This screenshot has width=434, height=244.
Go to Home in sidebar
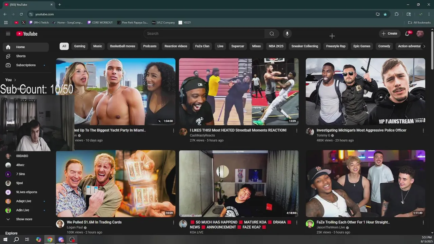[26, 47]
